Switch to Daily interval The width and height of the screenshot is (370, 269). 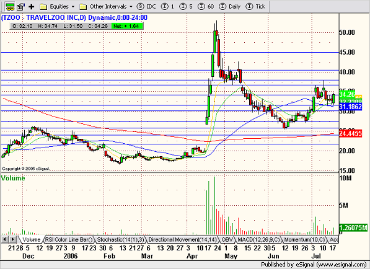click(229, 7)
